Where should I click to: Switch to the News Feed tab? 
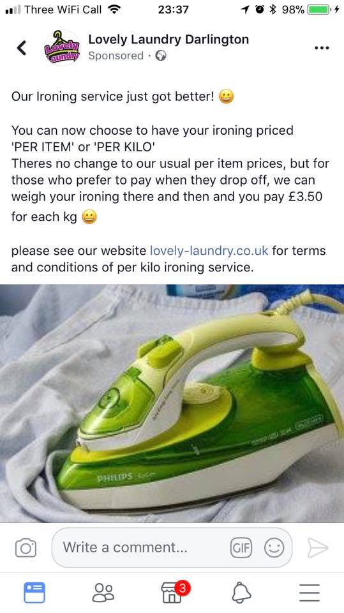coord(34,593)
